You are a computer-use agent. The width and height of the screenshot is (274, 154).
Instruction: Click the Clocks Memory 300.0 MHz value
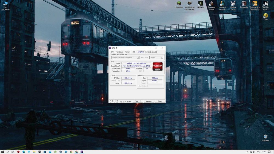(128, 83)
